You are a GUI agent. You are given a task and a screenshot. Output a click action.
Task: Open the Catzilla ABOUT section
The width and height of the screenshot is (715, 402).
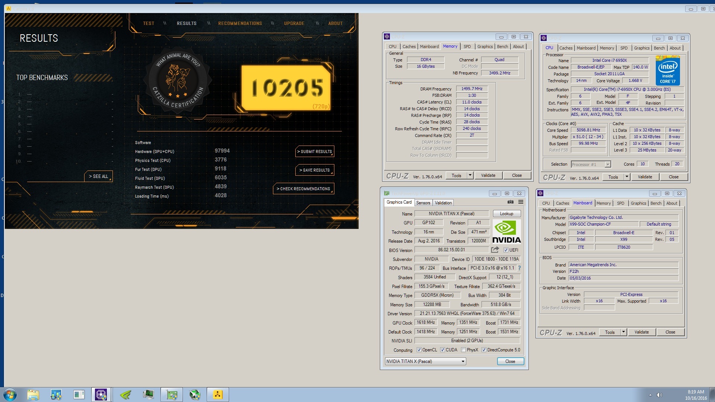335,23
